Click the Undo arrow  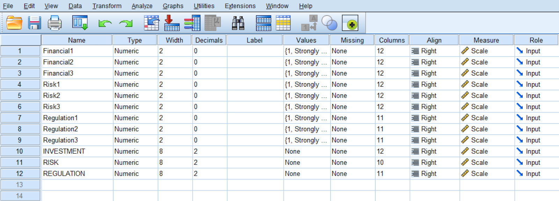pos(104,23)
